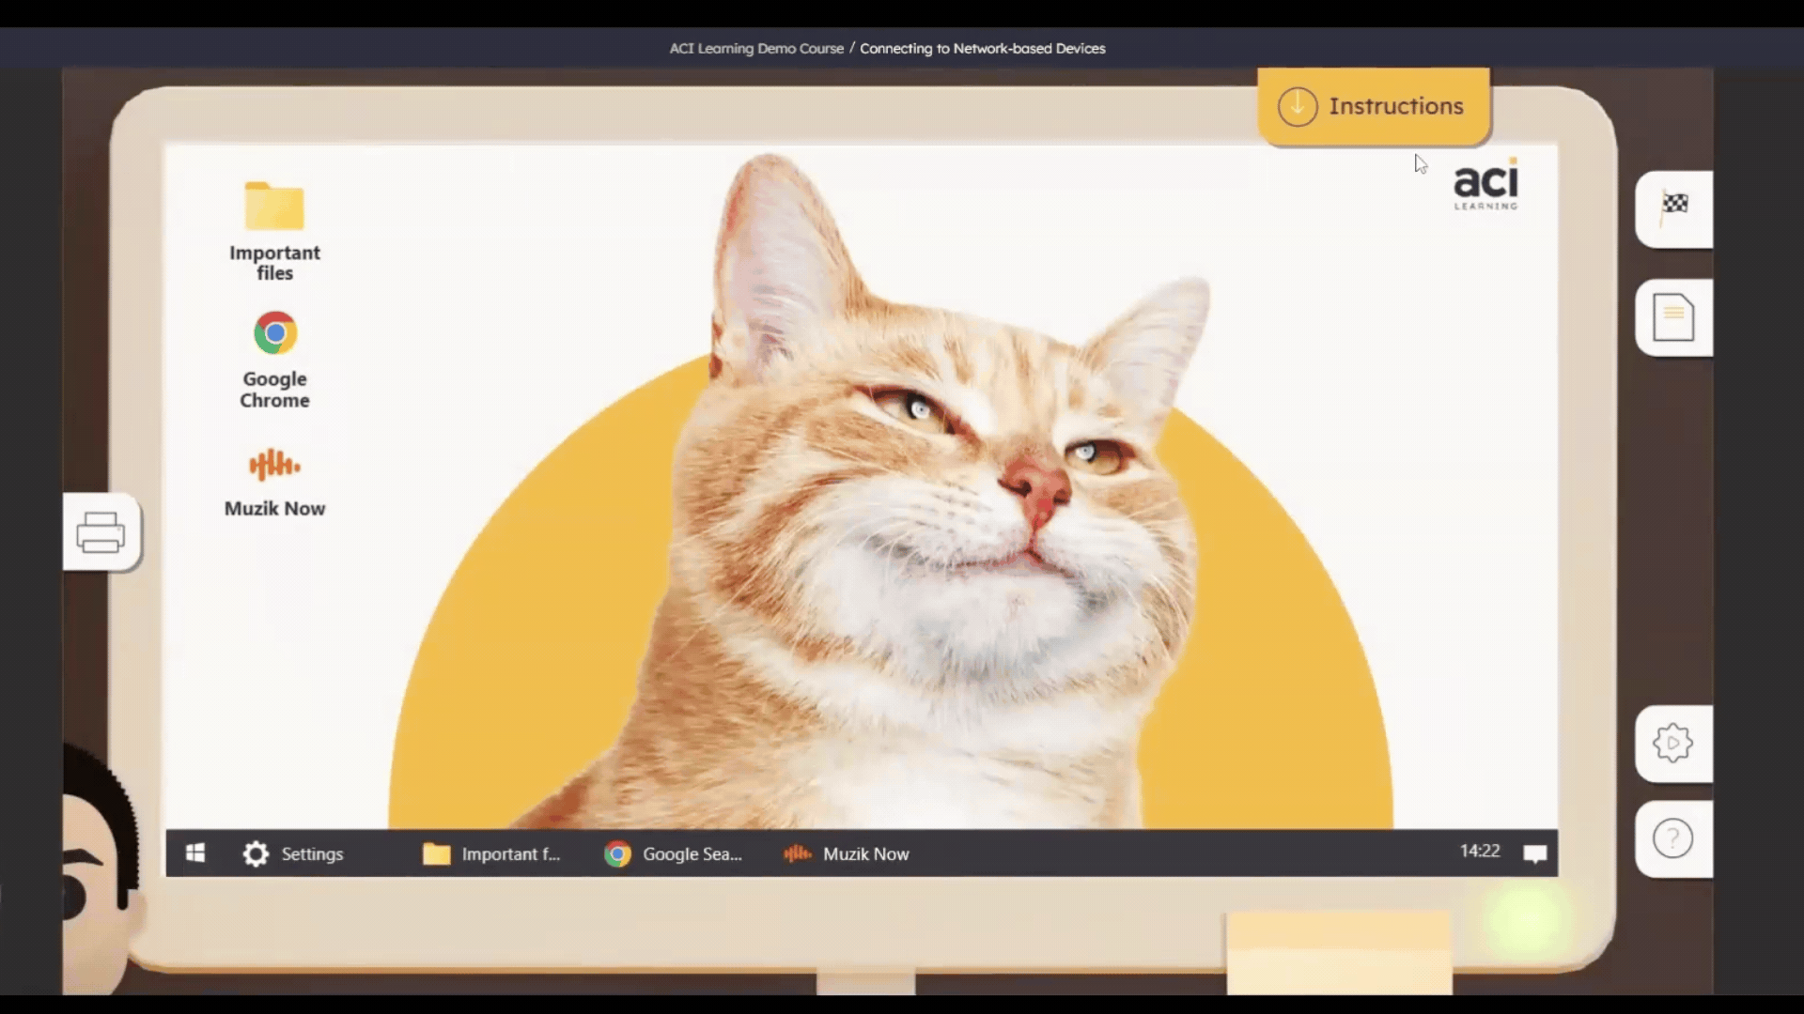The image size is (1804, 1014).
Task: Click the checkered flag side button
Action: [1674, 208]
